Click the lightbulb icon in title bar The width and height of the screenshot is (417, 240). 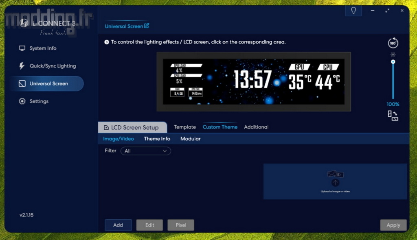pyautogui.click(x=353, y=11)
